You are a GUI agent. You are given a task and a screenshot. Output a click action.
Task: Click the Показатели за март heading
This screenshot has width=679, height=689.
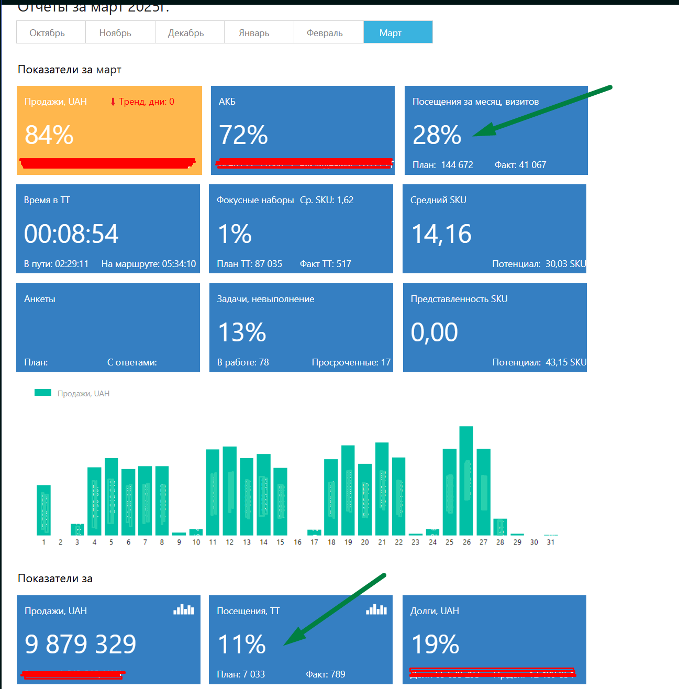pos(70,70)
